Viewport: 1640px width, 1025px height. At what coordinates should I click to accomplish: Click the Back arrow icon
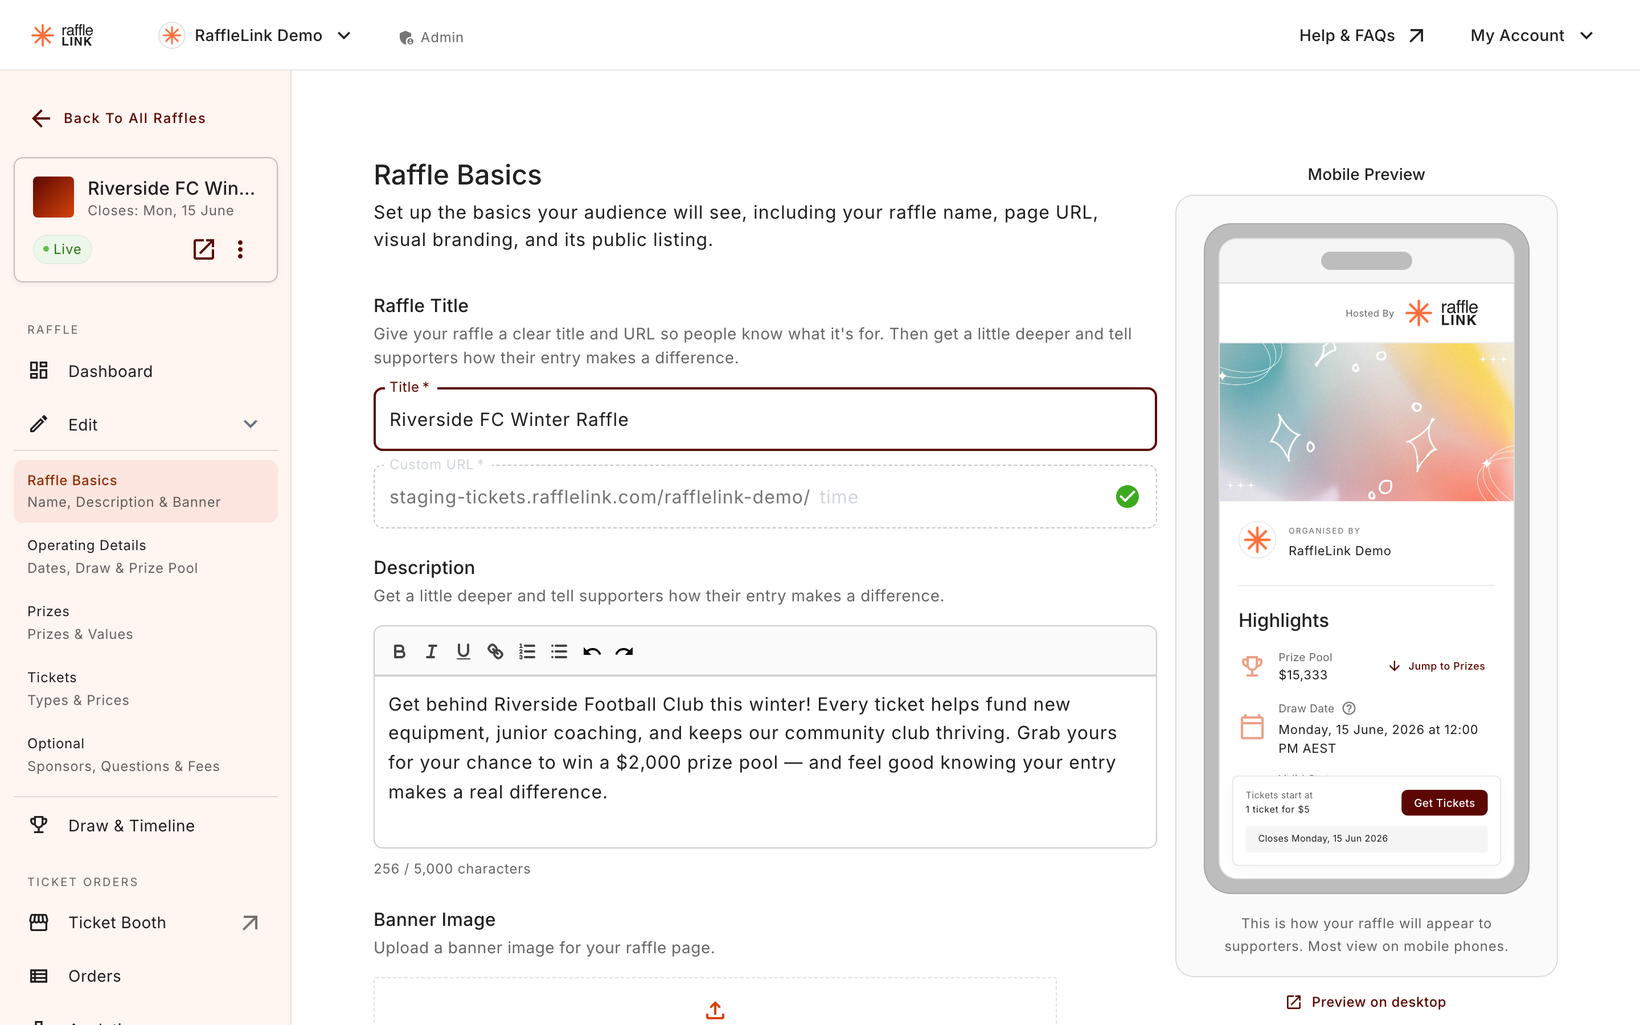tap(42, 118)
